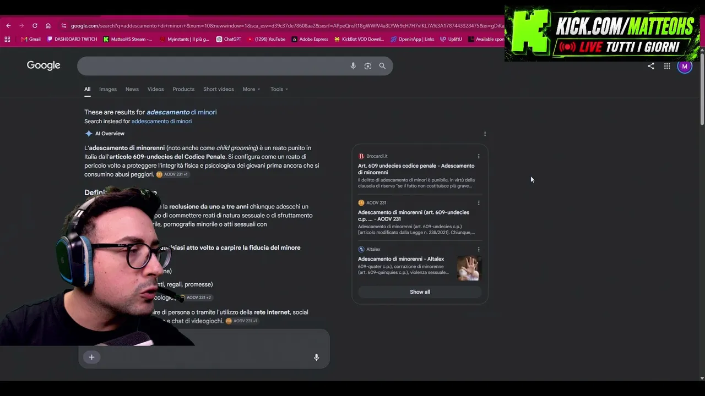The width and height of the screenshot is (705, 396).
Task: Expand the More search filters dropdown
Action: click(251, 89)
